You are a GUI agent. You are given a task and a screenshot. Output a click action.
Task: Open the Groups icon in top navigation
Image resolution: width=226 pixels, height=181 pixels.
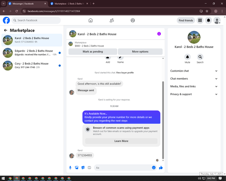coord(133,20)
